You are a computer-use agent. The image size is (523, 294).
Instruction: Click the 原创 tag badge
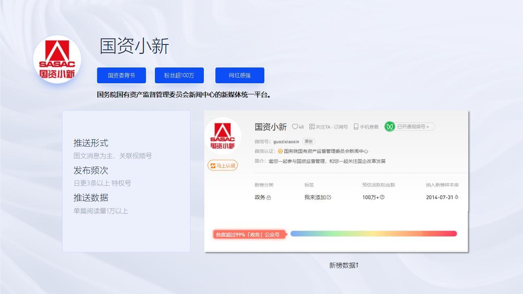(x=308, y=142)
